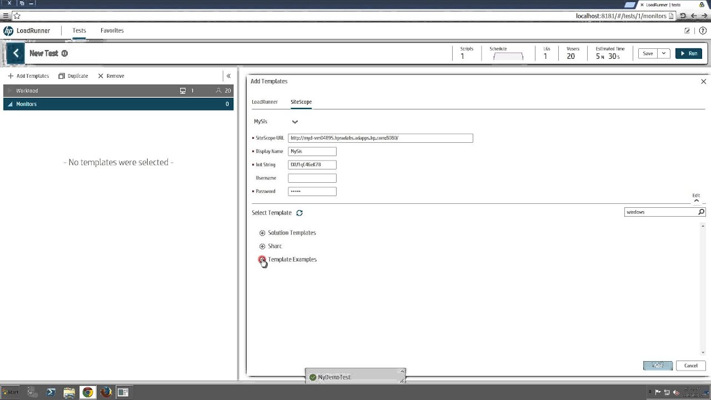The height and width of the screenshot is (400, 711).
Task: Collapse server details with Edit chevron
Action: [696, 201]
